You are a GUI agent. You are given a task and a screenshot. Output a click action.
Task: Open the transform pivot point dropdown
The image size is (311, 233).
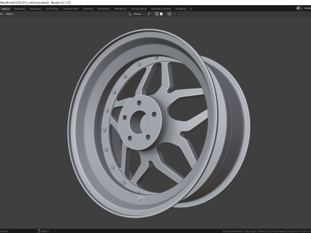pos(150,14)
